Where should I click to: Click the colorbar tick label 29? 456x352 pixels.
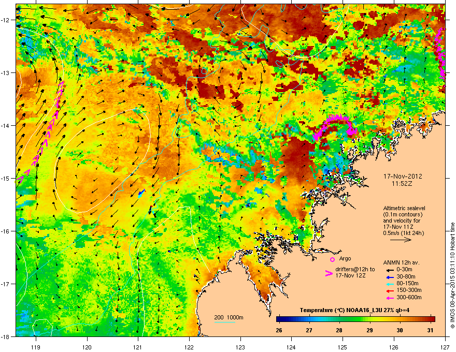pos(369,330)
